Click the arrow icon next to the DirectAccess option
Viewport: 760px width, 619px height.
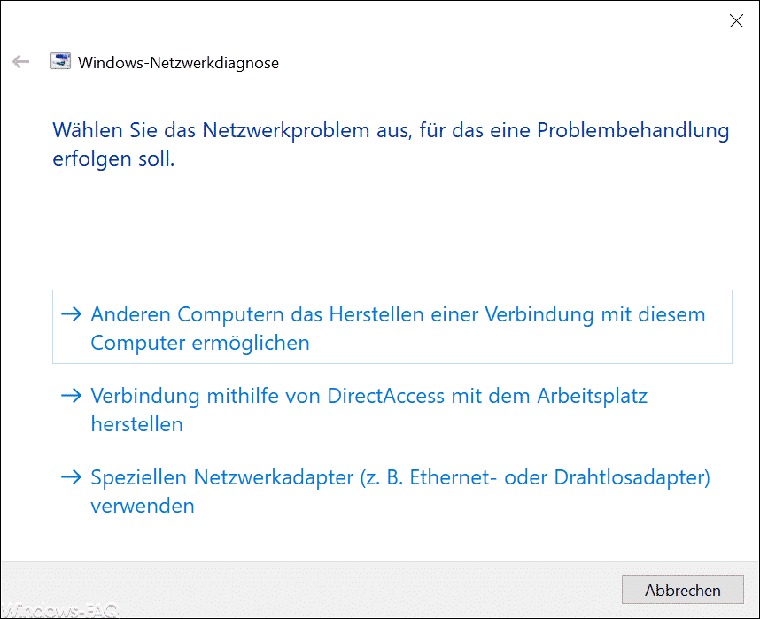[x=72, y=396]
